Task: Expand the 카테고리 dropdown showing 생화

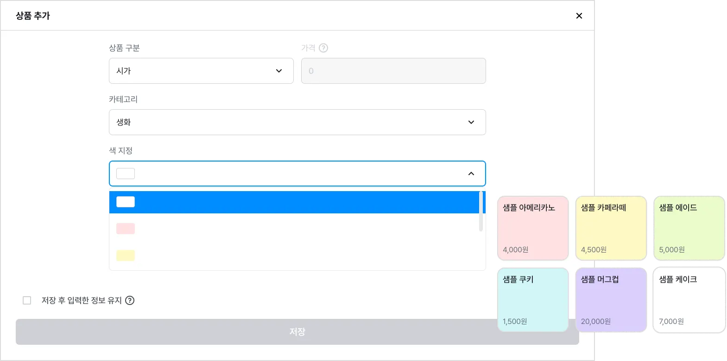Action: tap(297, 122)
